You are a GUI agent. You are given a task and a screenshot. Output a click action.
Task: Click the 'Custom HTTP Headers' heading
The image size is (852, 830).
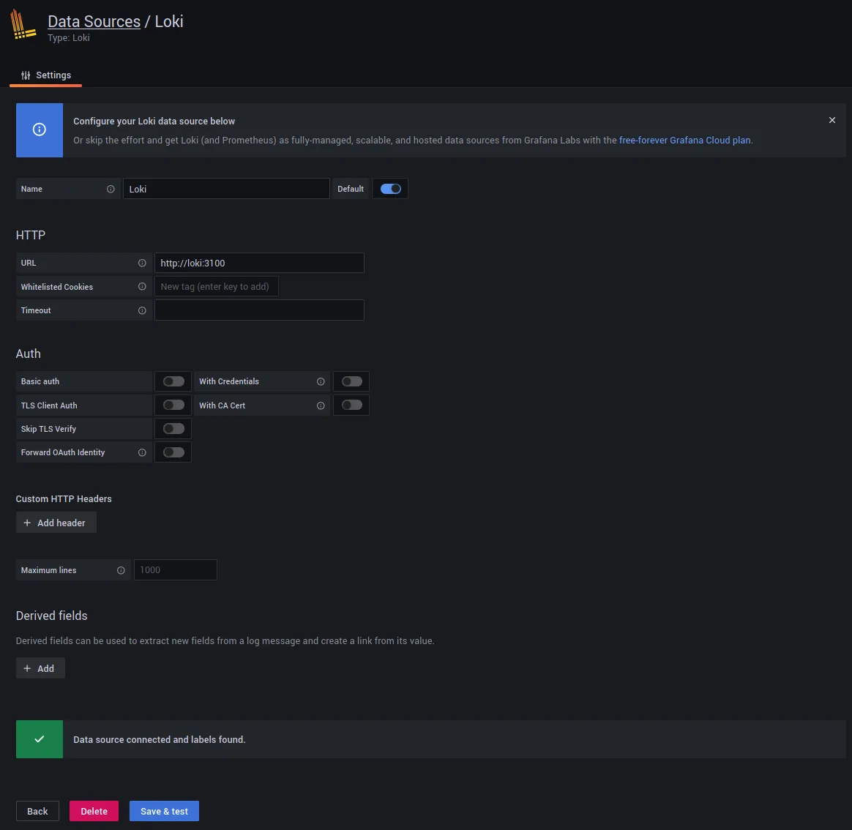pos(64,498)
